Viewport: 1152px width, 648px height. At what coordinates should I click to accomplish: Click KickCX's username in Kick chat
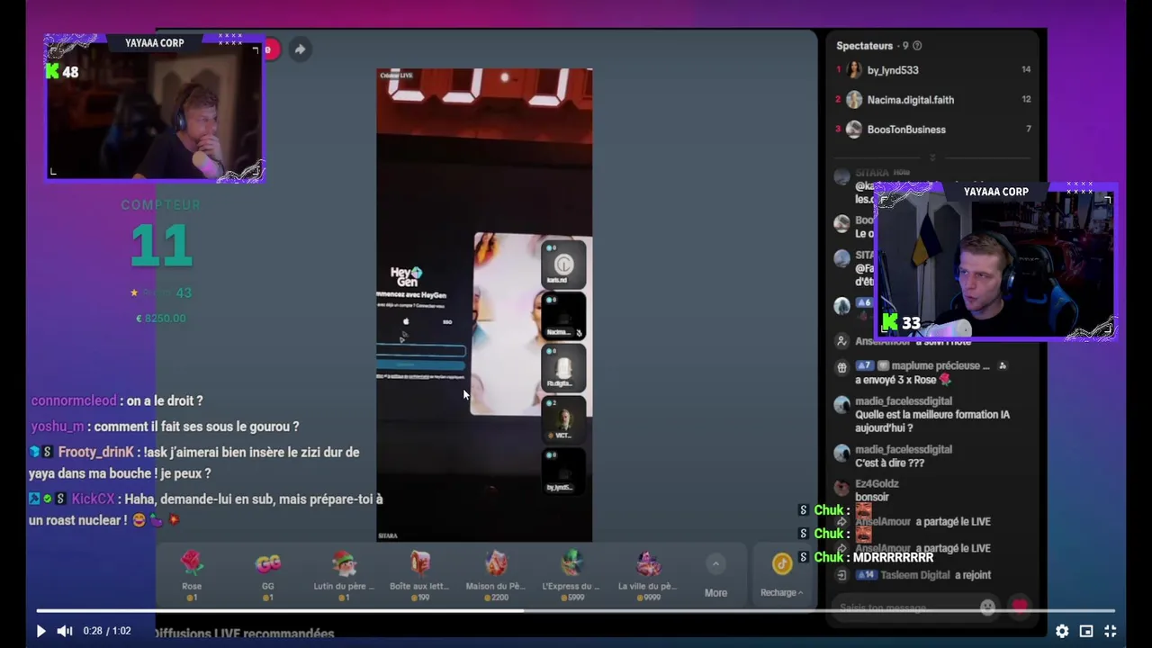click(93, 499)
